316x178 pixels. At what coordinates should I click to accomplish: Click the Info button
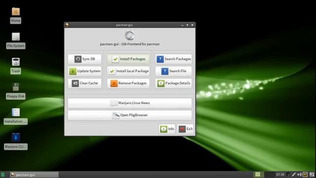(167, 129)
